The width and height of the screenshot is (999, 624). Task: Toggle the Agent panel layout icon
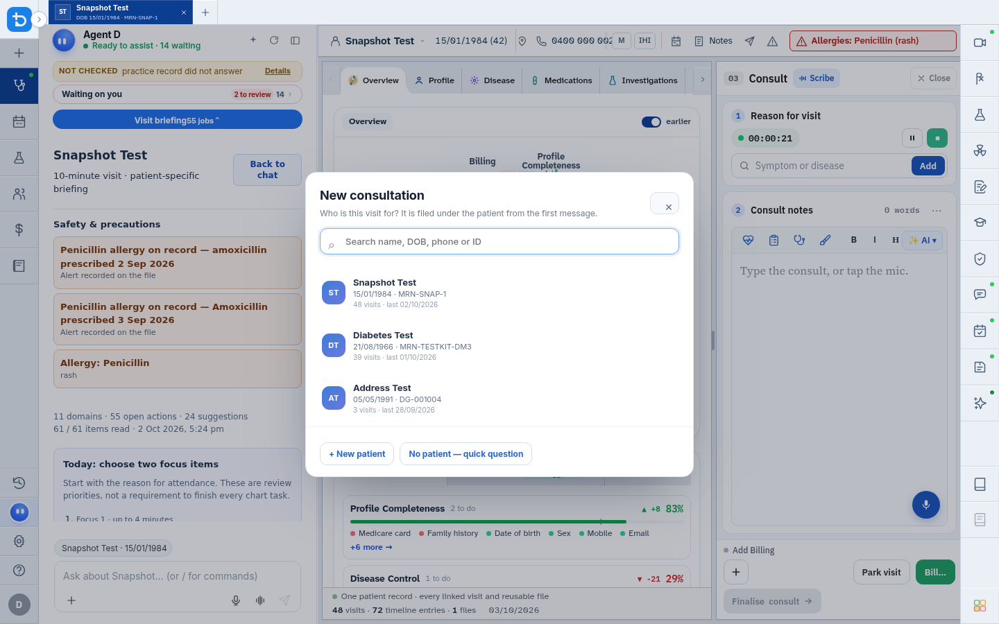click(x=295, y=40)
